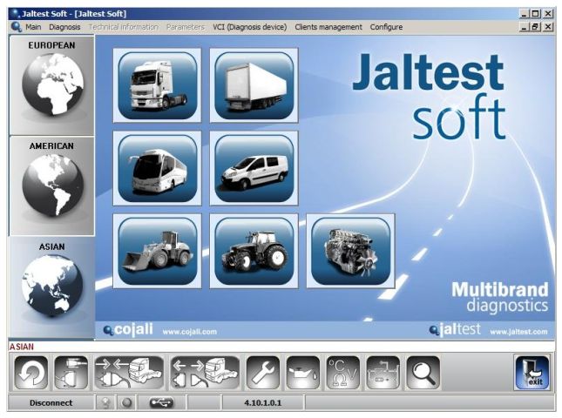Open the Configure menu

(386, 27)
